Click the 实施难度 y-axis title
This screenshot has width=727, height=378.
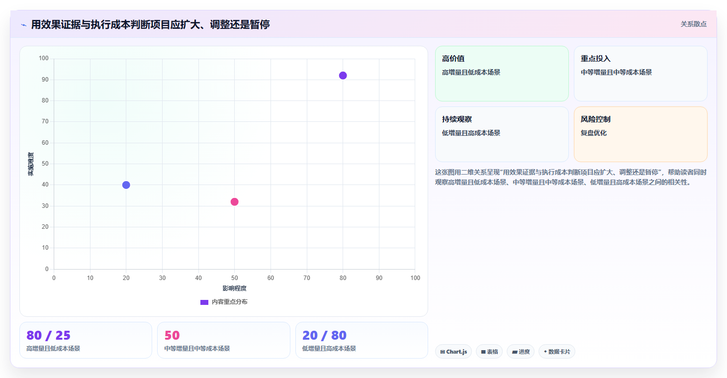(x=31, y=164)
